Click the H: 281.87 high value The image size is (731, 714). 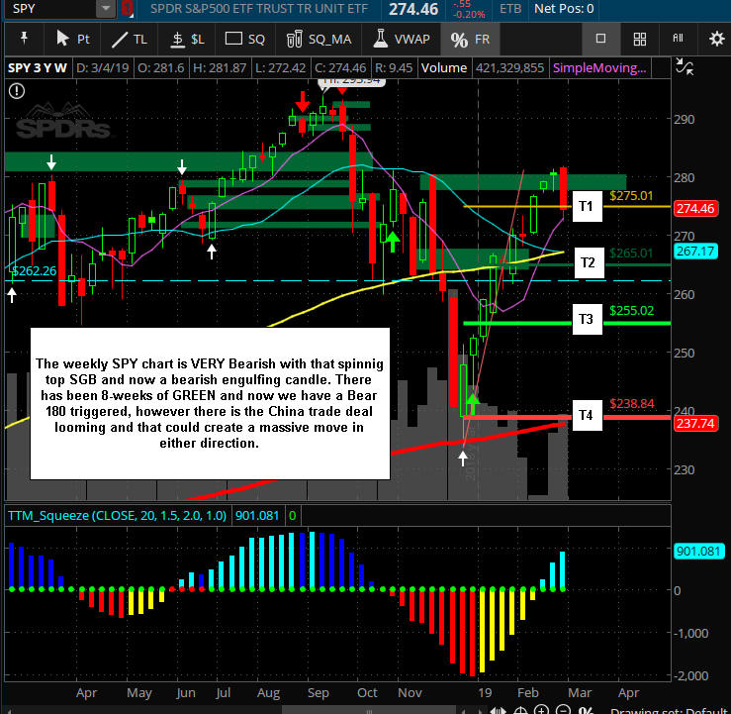pyautogui.click(x=220, y=68)
